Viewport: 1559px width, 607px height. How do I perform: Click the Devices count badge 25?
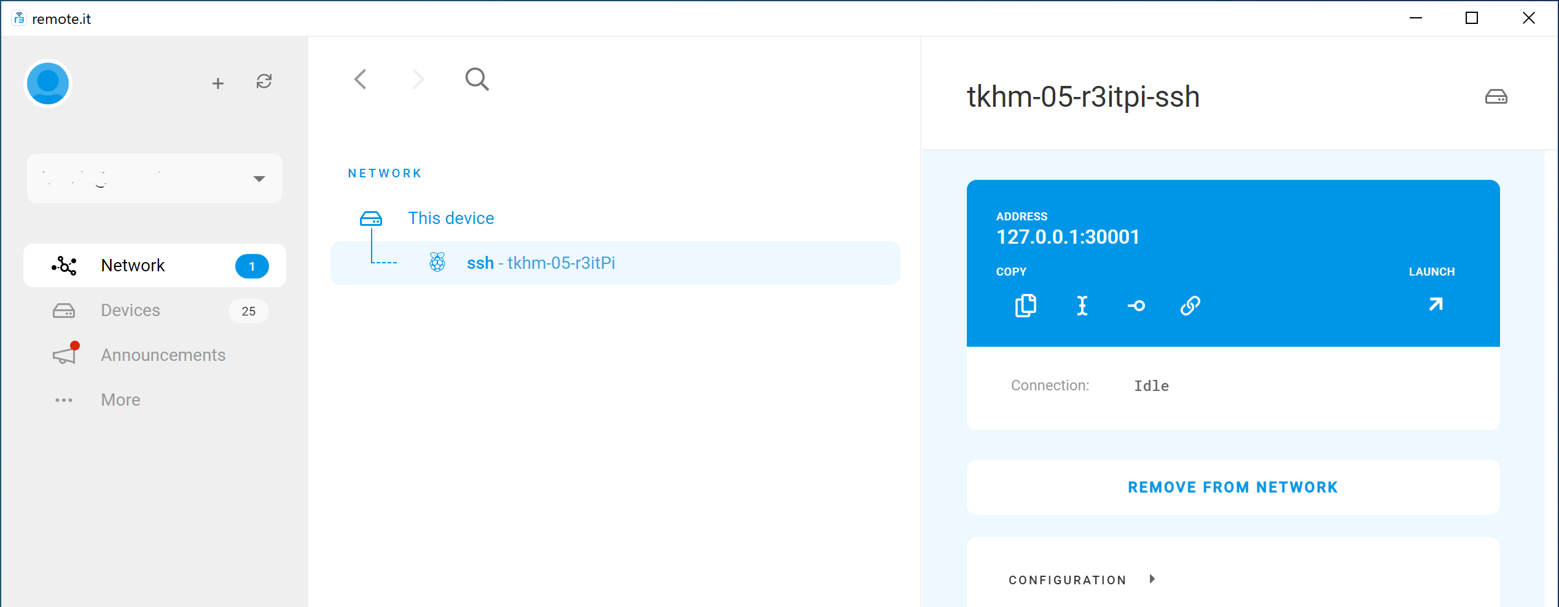coord(249,311)
